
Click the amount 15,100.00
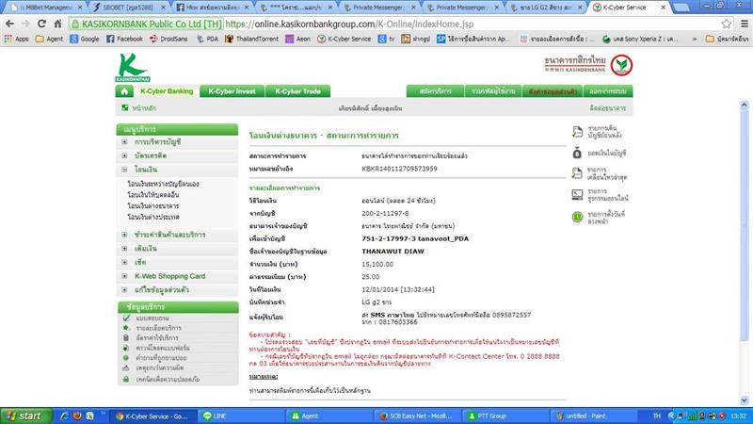(x=377, y=265)
